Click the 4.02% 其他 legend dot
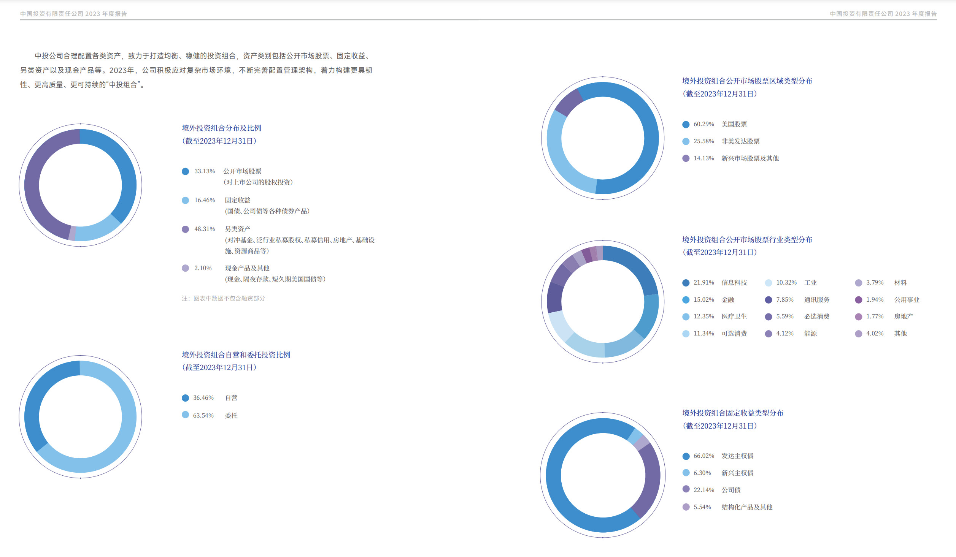The width and height of the screenshot is (956, 557). click(858, 334)
